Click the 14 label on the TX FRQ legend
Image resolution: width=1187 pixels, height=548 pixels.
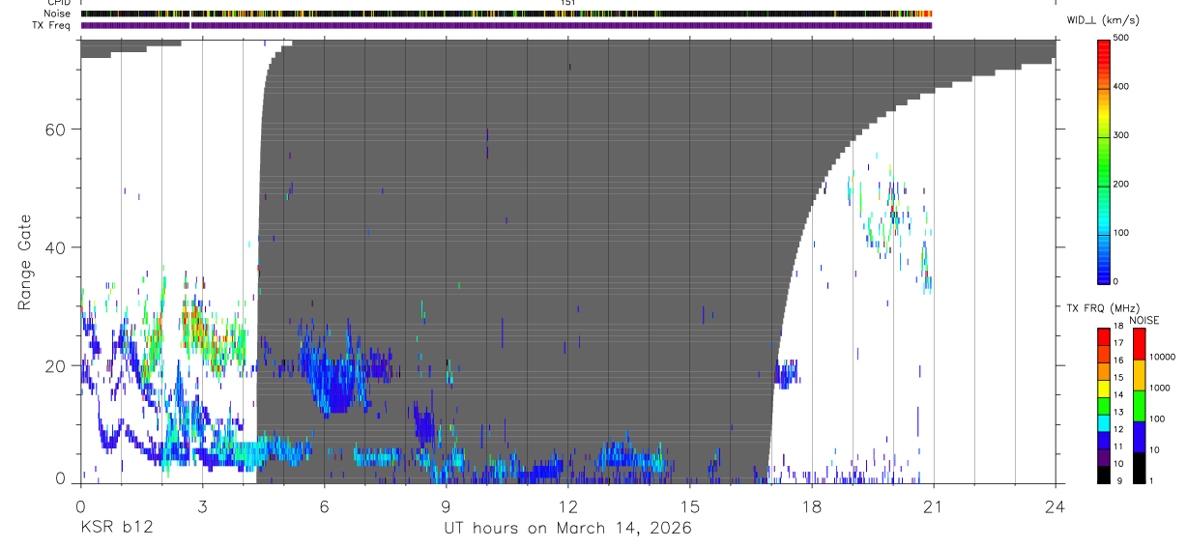1119,395
